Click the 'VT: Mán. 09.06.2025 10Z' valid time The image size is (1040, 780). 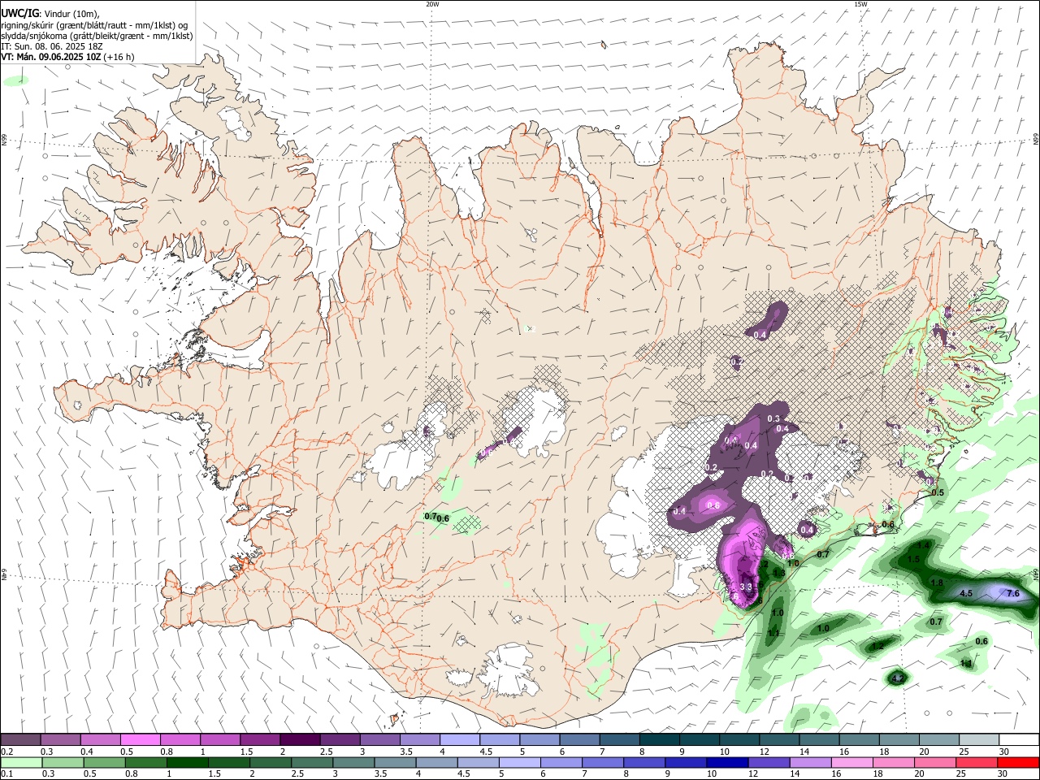tap(51, 57)
